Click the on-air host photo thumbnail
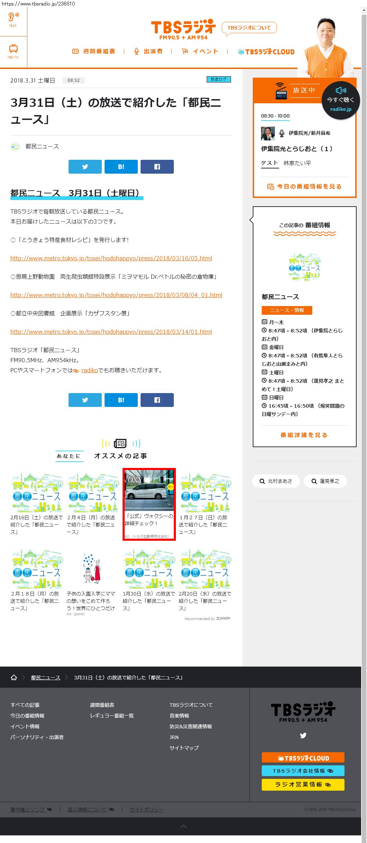367x843 pixels. 268,133
